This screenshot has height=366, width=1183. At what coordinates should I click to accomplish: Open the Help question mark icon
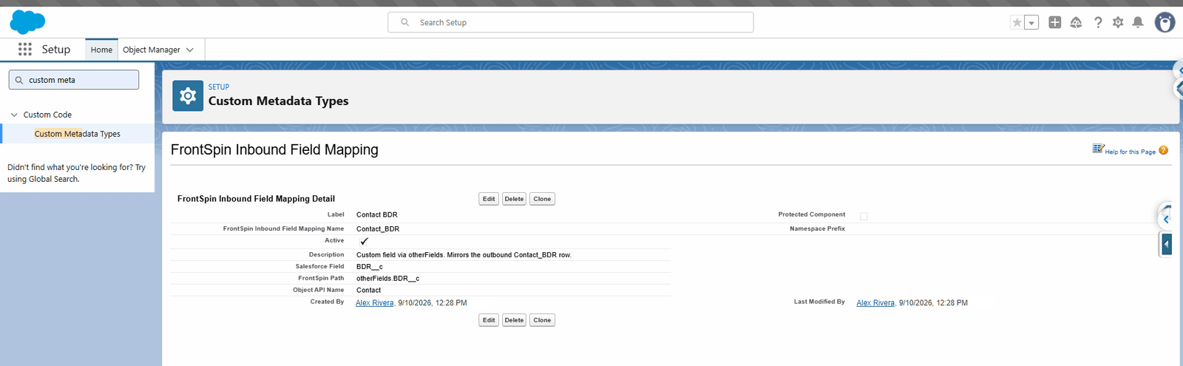[1098, 22]
